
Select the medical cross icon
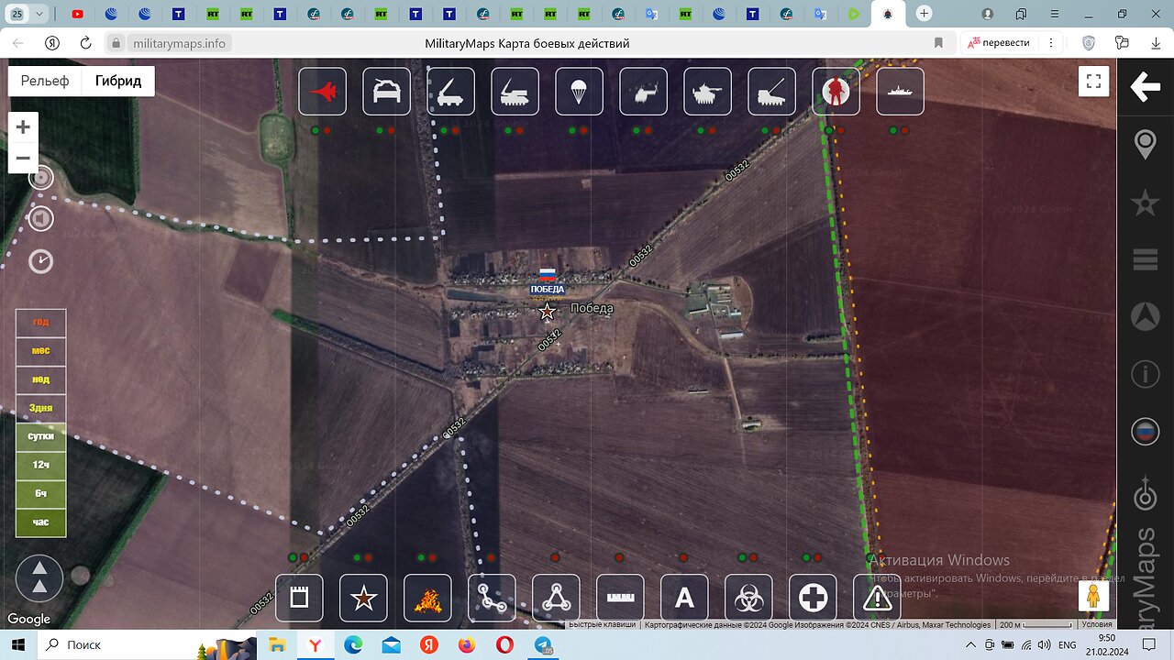(x=814, y=599)
